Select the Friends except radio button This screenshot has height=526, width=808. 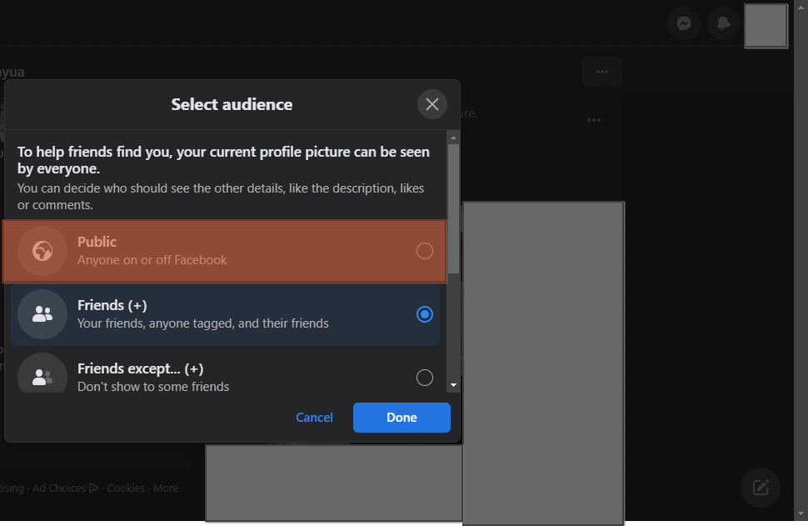click(425, 378)
